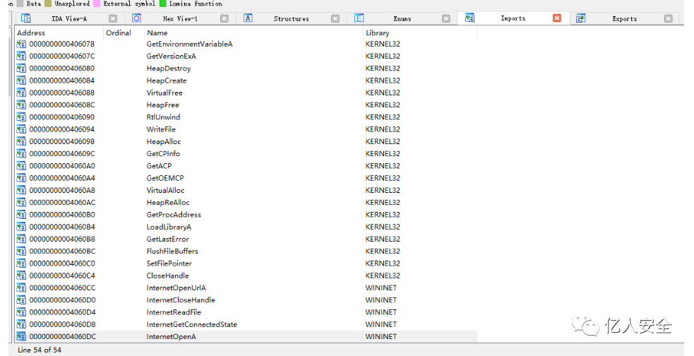This screenshot has height=356, width=694.
Task: Sort by the Ordinal column header
Action: click(124, 32)
